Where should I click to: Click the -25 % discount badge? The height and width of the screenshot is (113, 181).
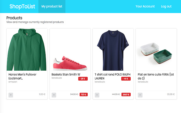[x=83, y=79]
